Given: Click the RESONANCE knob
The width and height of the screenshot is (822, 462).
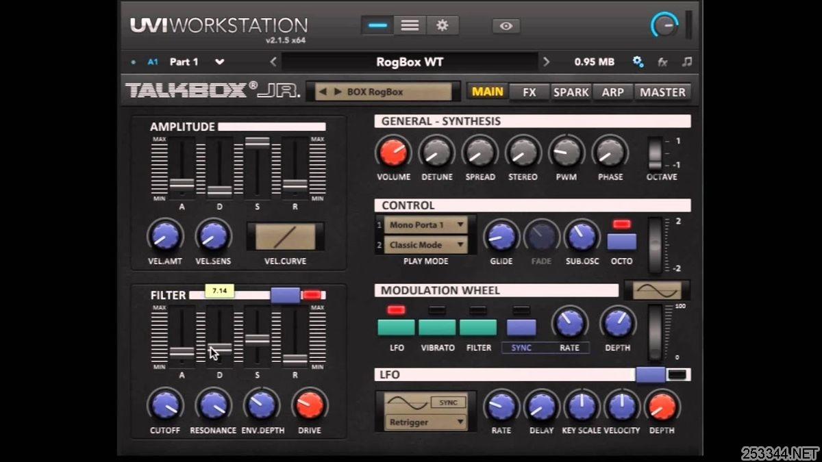Looking at the screenshot, I should (213, 405).
